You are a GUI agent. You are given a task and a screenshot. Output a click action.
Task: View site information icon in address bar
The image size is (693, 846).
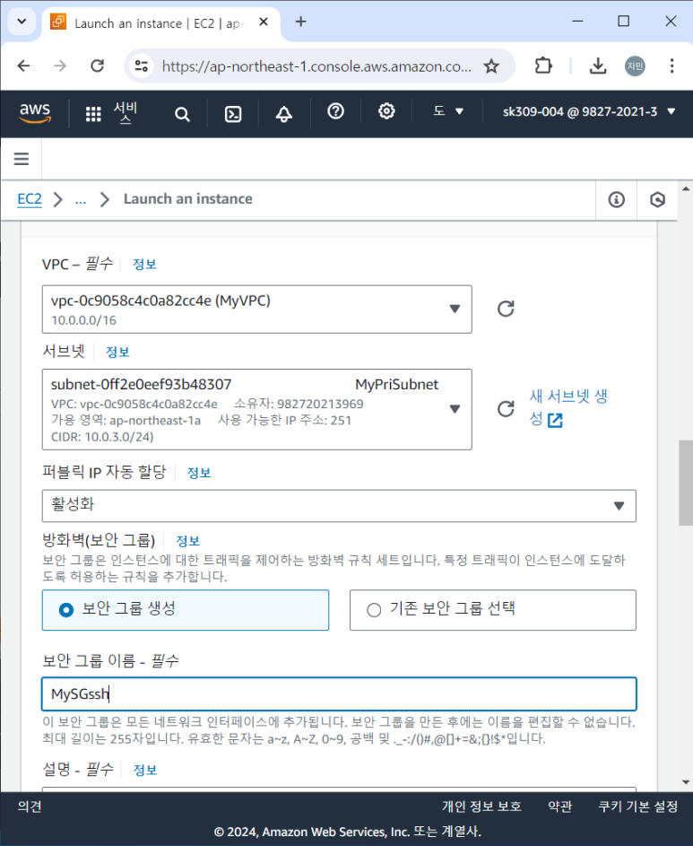tap(142, 65)
